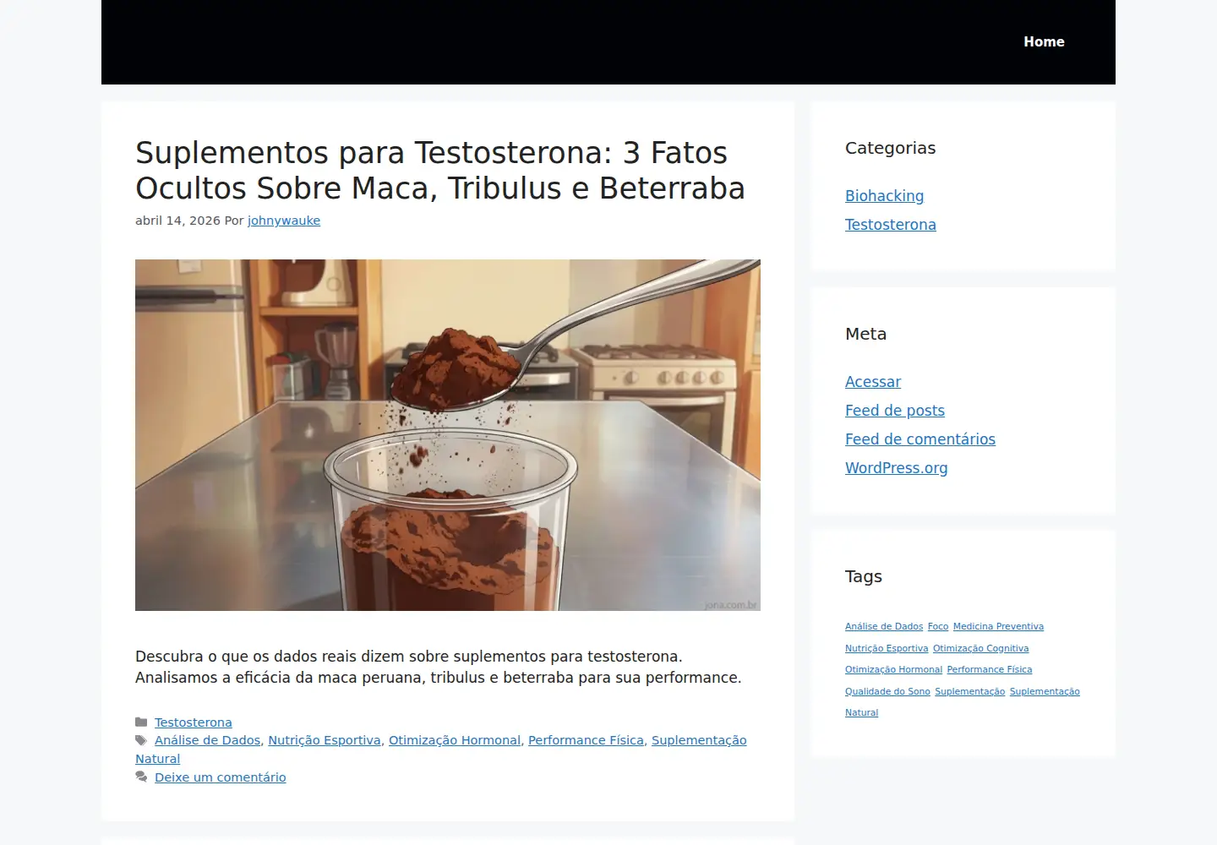Open Performance Física tag in post footer
This screenshot has width=1217, height=845.
(586, 740)
